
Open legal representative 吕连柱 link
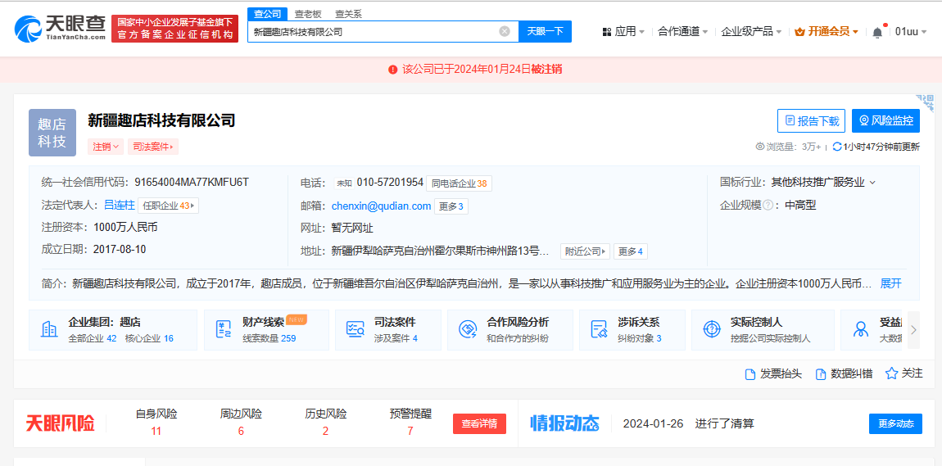pos(119,206)
